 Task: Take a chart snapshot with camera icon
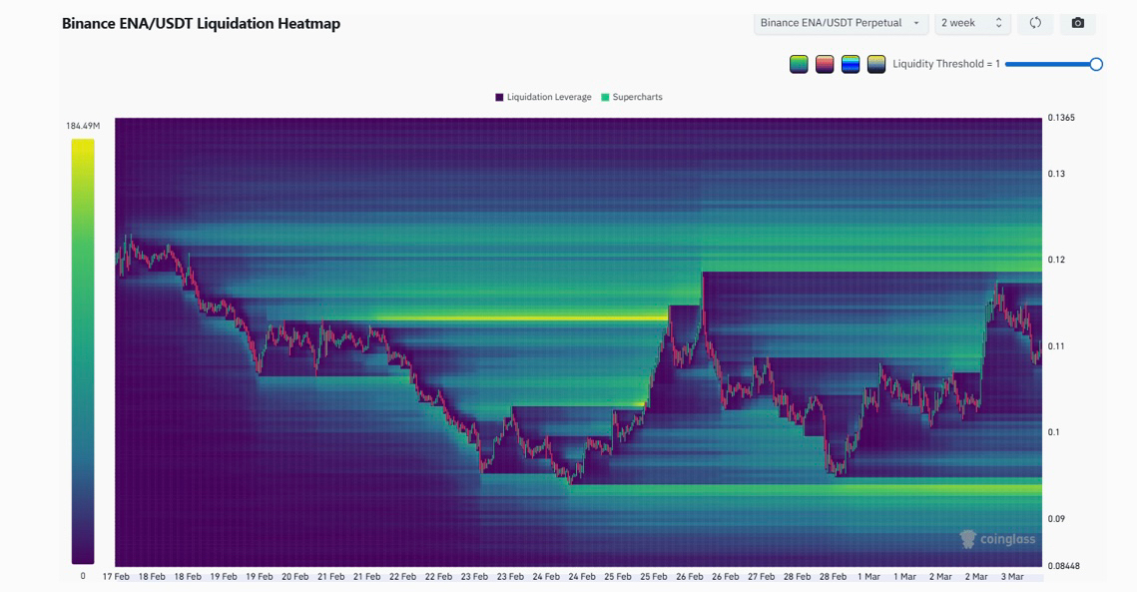pos(1077,23)
